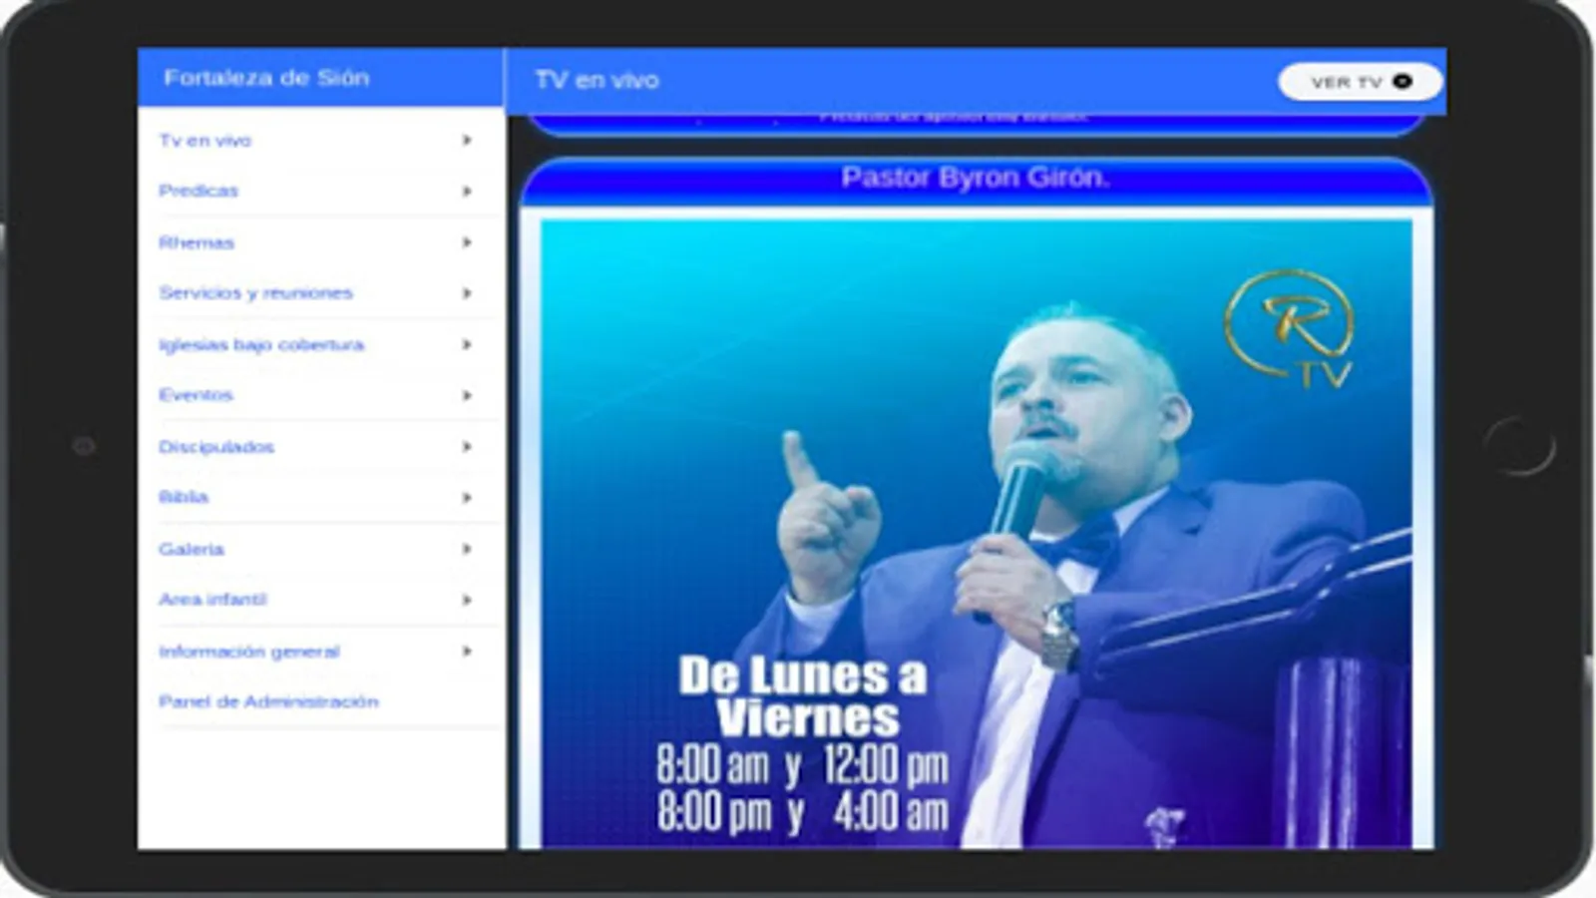Open Iglesias bajo cobertura section
1596x898 pixels.
(319, 345)
